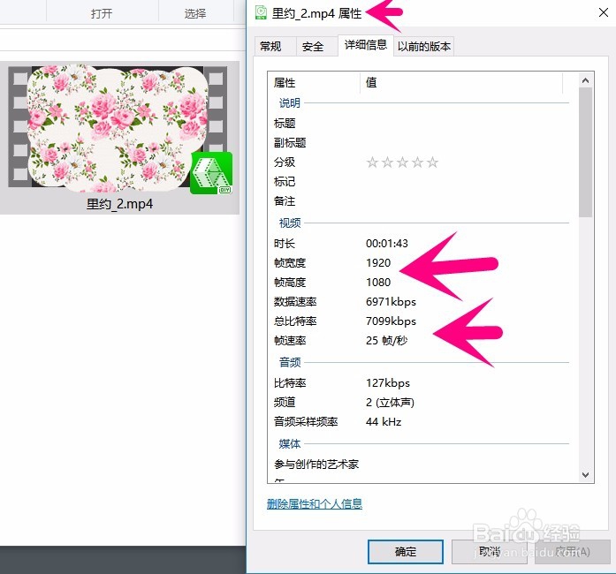Open the 删除属性和个人信息 link
This screenshot has height=574, width=616.
tap(315, 503)
